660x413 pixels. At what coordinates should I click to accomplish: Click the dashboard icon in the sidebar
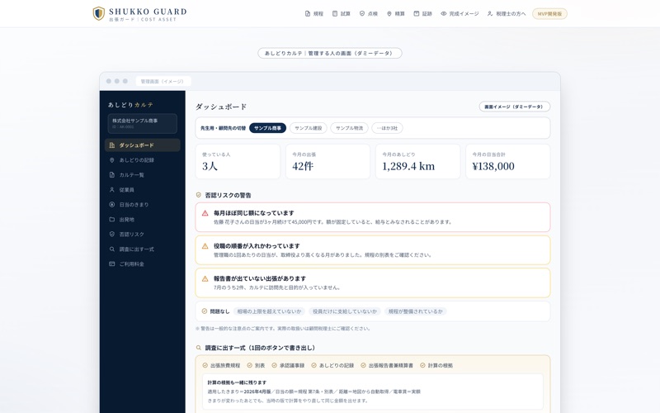click(112, 145)
